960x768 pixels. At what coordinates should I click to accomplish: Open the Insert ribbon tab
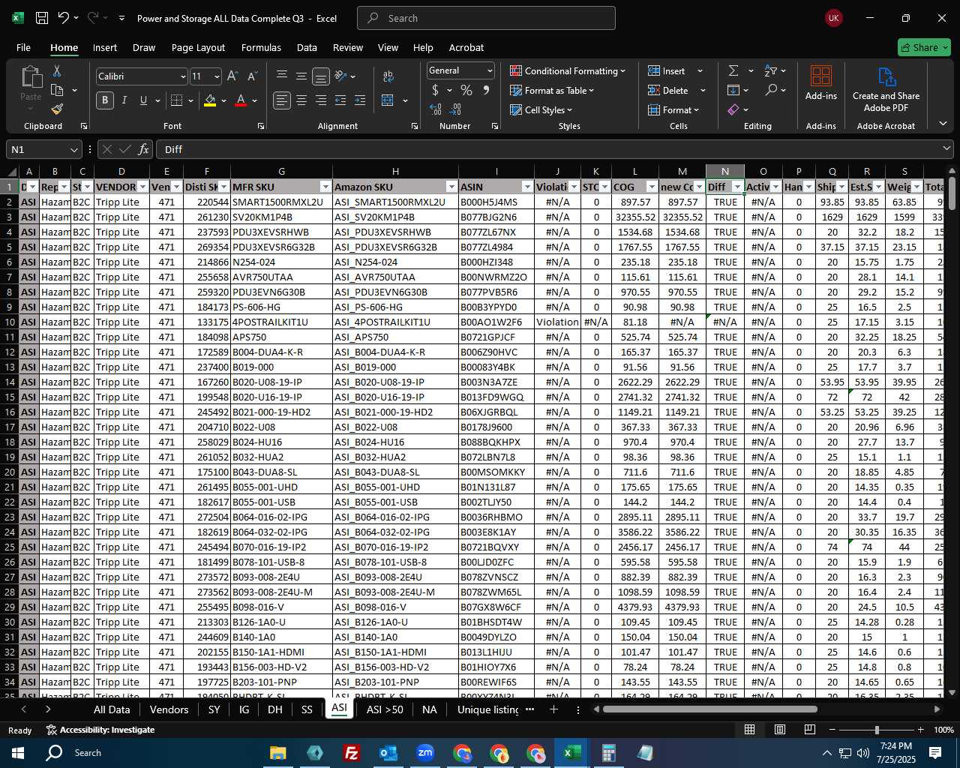(x=105, y=47)
